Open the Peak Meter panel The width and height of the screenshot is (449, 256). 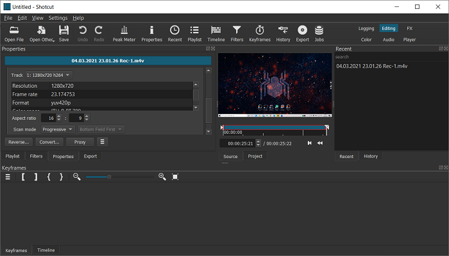point(124,33)
